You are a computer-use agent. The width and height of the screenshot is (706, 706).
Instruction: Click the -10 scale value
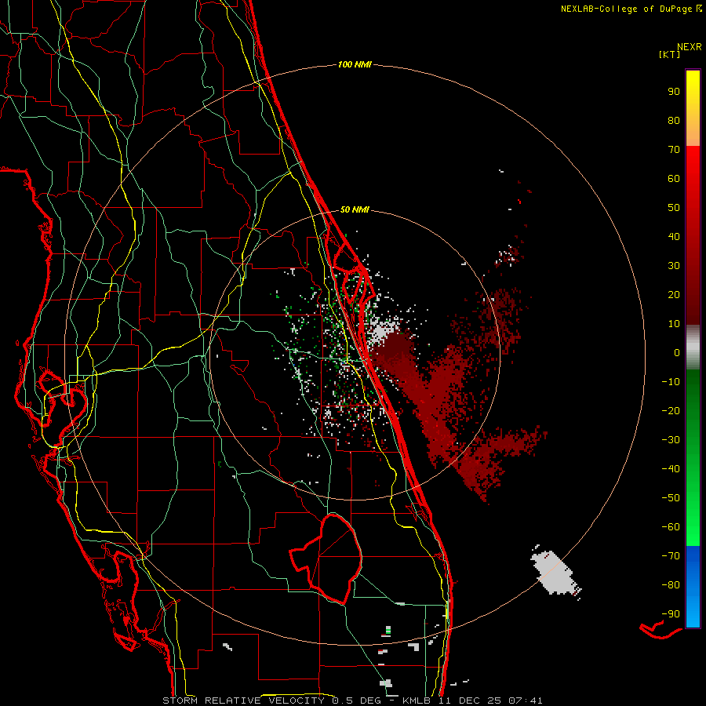[671, 382]
